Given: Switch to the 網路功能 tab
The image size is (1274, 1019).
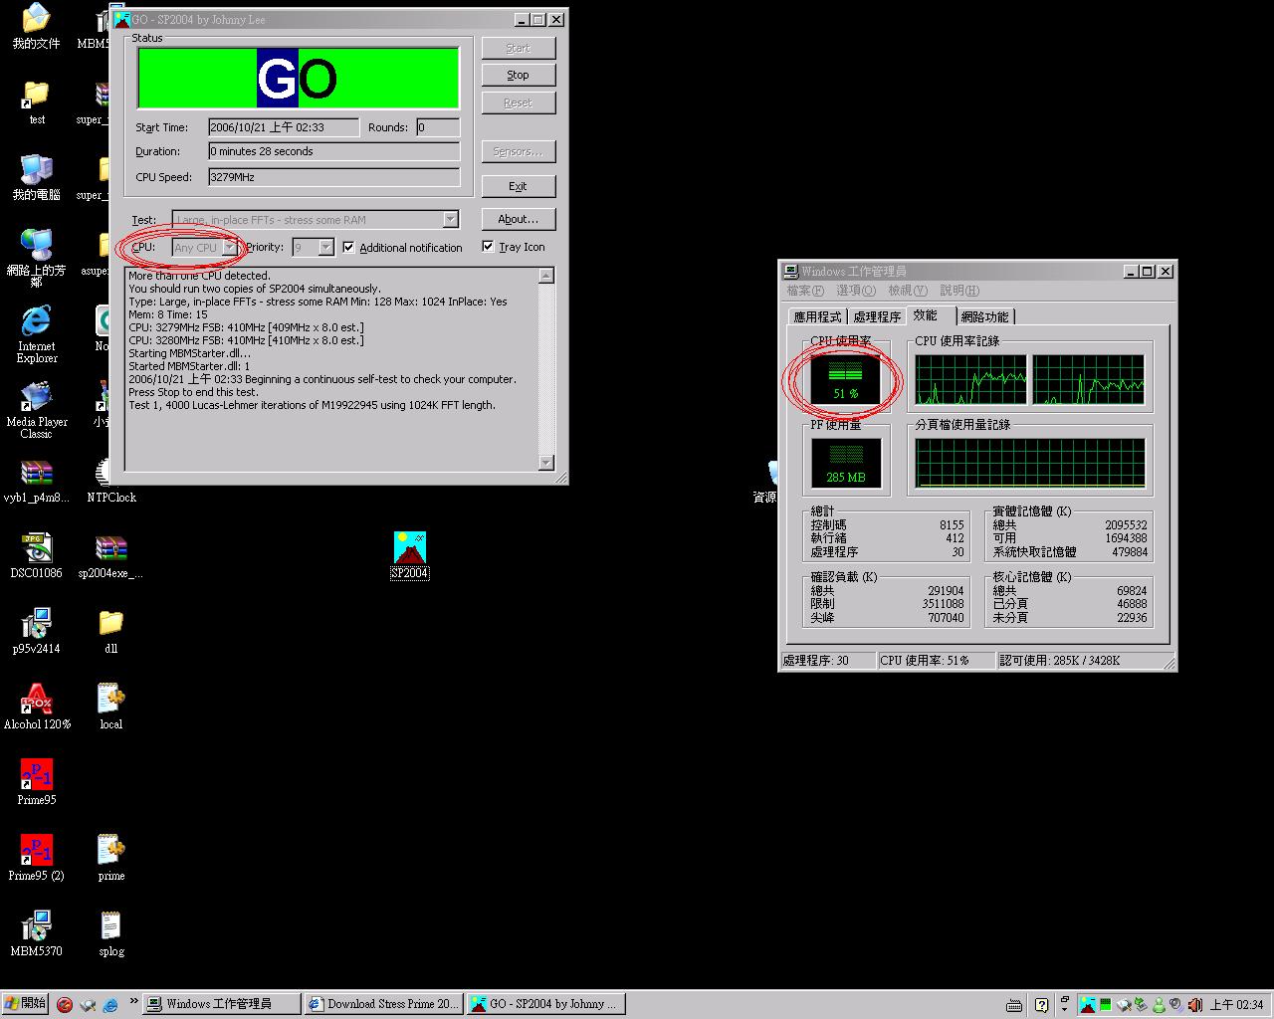Looking at the screenshot, I should point(984,316).
